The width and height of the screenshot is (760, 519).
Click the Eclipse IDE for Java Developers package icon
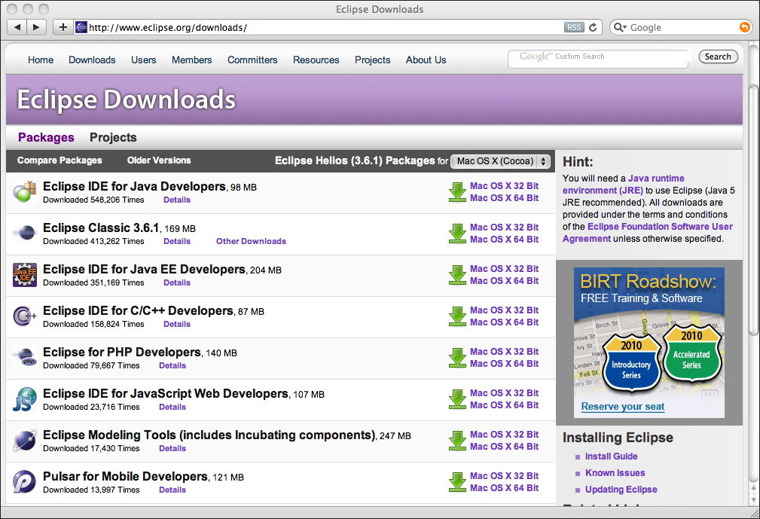tap(24, 192)
